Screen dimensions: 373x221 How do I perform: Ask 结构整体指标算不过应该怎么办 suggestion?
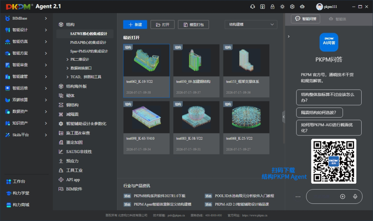pyautogui.click(x=329, y=97)
